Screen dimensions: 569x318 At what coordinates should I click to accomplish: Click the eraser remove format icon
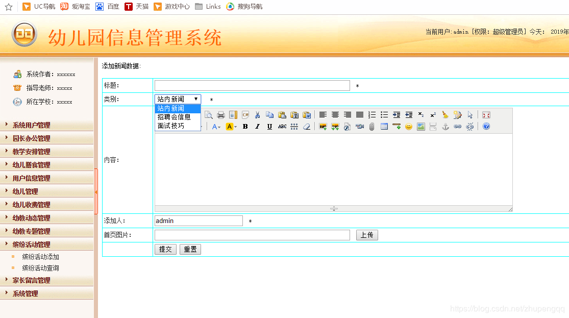point(307,126)
